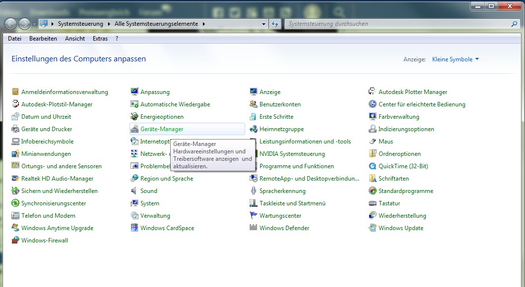The height and width of the screenshot is (287, 525).
Task: Open the Indizierungsoptionen link
Action: [x=406, y=129]
